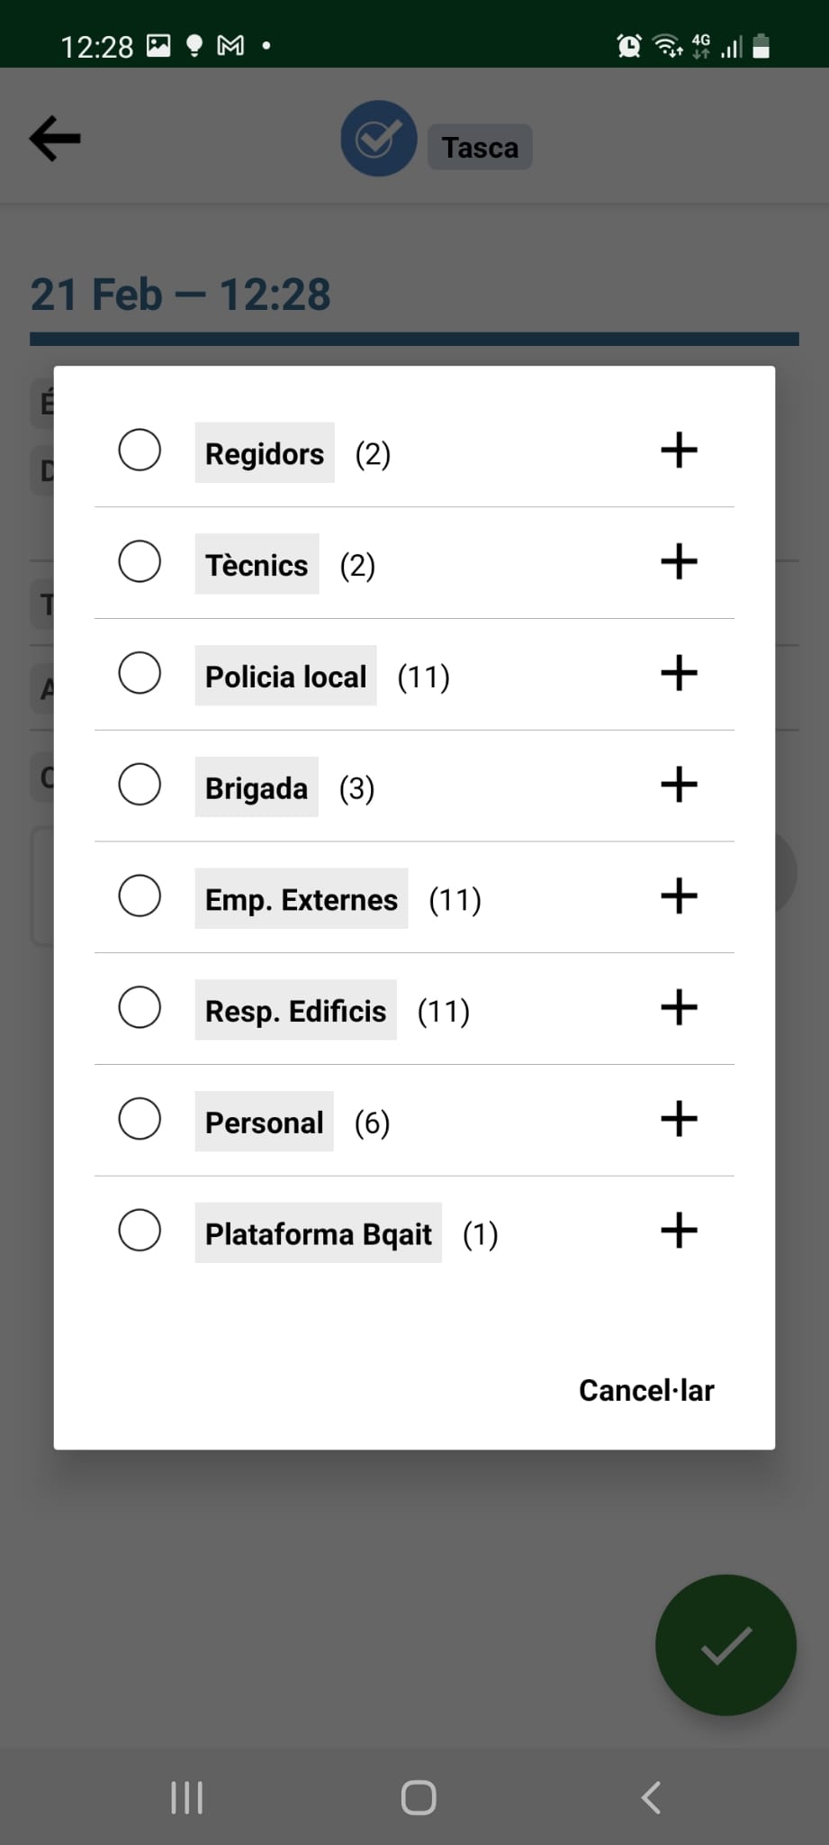This screenshot has height=1845, width=829.
Task: Select the Policia local radio button
Action: coord(140,674)
